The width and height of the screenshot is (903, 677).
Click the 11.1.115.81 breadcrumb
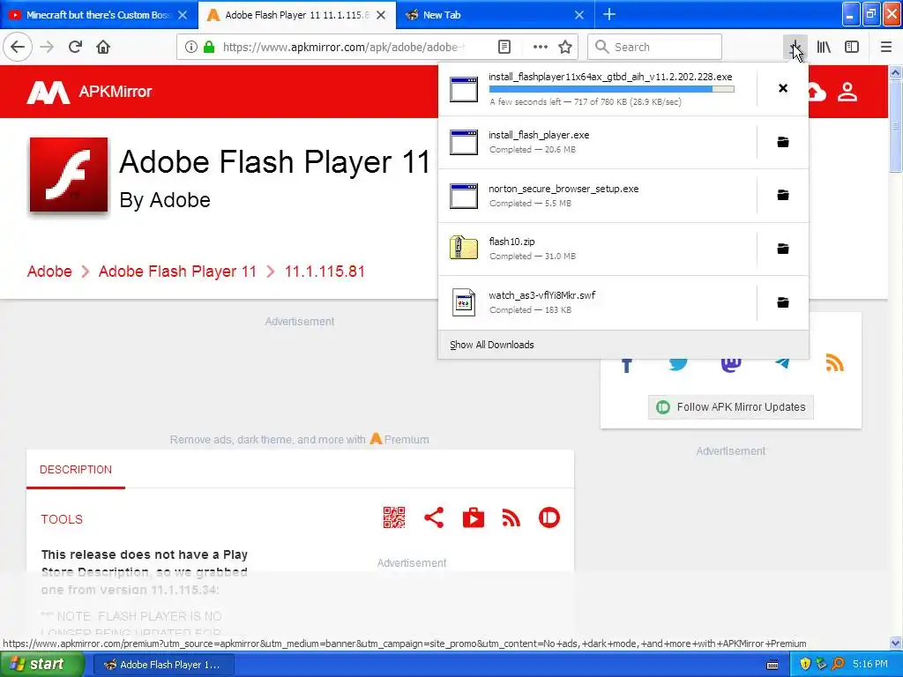[x=325, y=272]
